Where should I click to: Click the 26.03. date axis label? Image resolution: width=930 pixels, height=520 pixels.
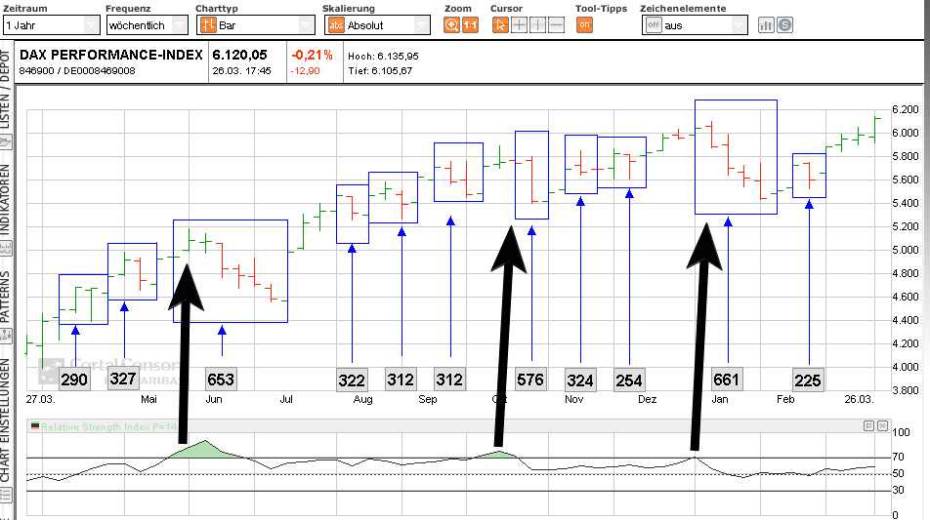[x=860, y=399]
